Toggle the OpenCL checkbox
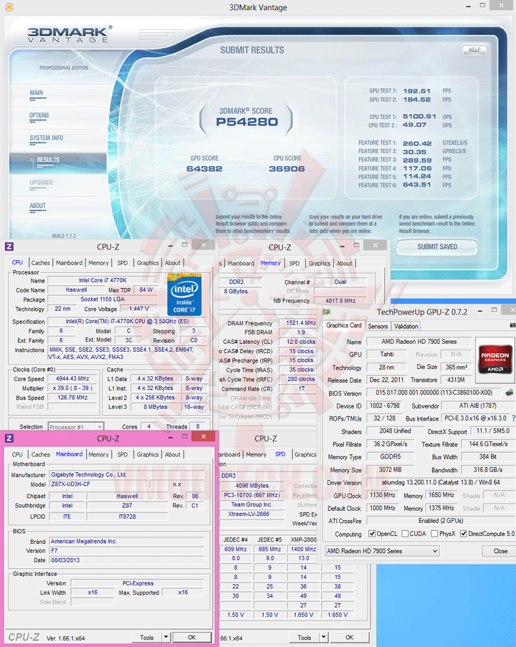The width and height of the screenshot is (516, 647). (x=372, y=534)
